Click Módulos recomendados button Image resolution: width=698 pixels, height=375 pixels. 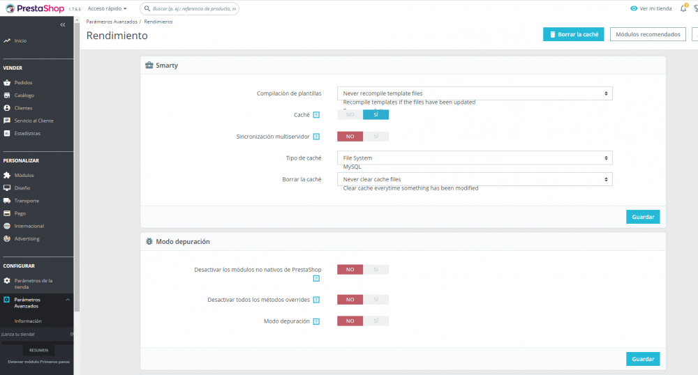tap(648, 34)
